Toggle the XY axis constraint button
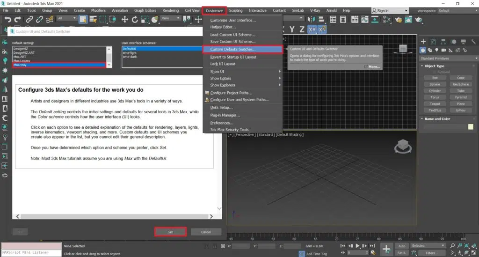This screenshot has height=257, width=479. pyautogui.click(x=312, y=29)
